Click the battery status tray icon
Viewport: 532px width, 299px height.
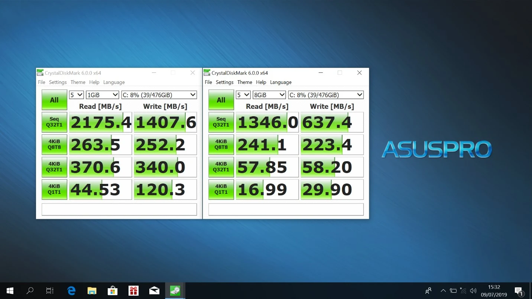coord(453,290)
